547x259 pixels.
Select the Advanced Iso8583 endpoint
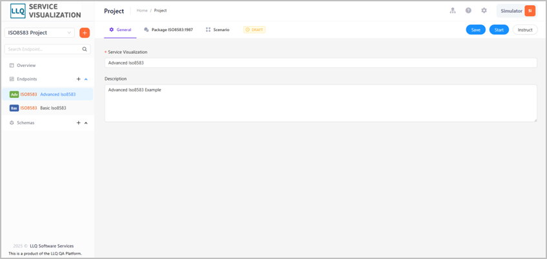47,94
